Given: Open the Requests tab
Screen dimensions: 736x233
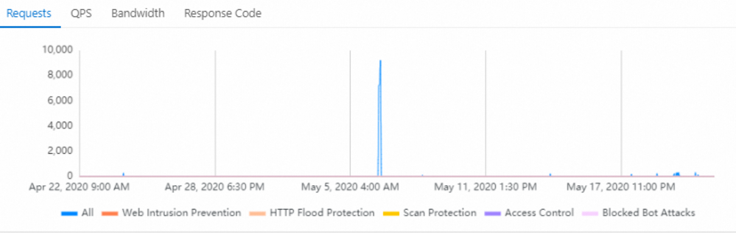Looking at the screenshot, I should point(29,13).
